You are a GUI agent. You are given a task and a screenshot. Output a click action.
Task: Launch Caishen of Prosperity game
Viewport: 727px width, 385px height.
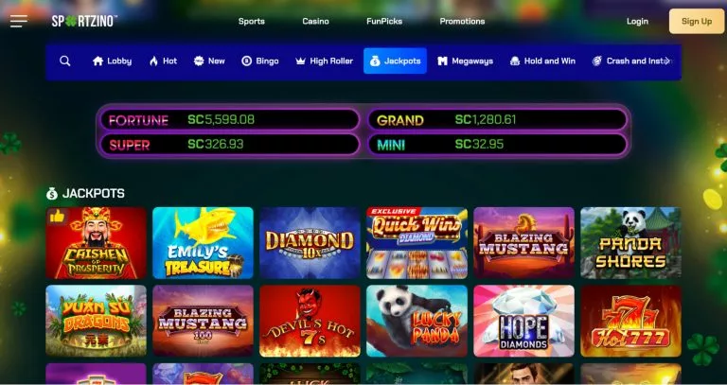[96, 243]
